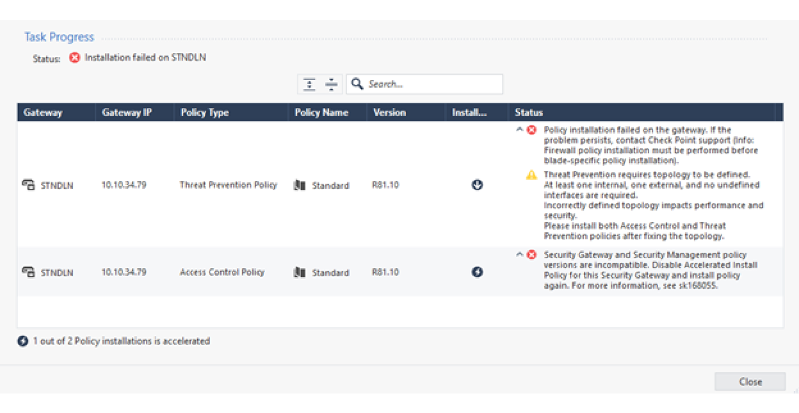Sort by Gateway column header
This screenshot has height=413, width=799.
coord(56,112)
